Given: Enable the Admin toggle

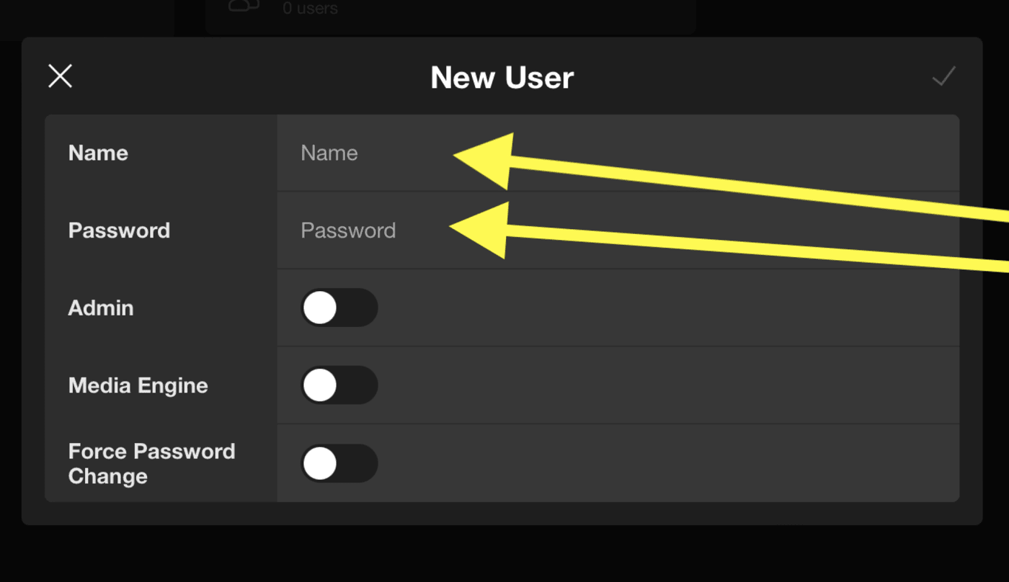Looking at the screenshot, I should (x=339, y=308).
